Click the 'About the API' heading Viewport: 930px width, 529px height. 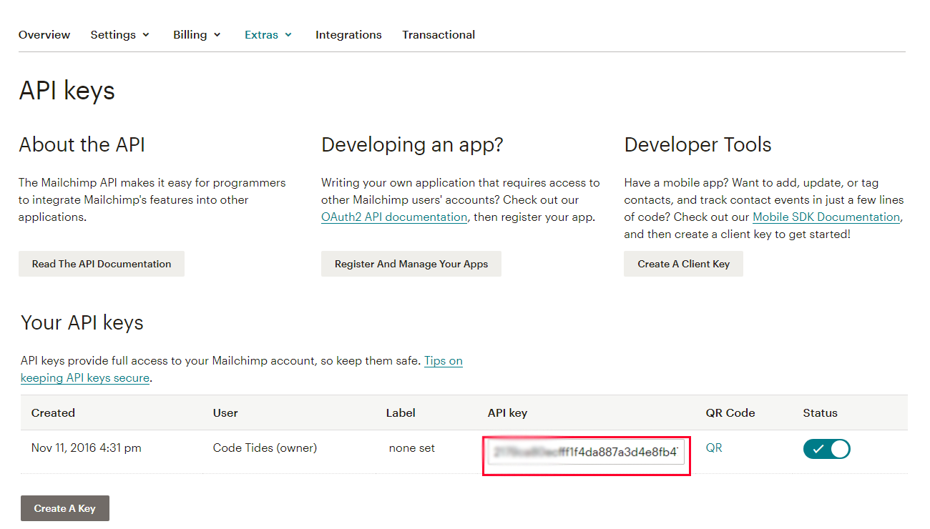point(82,144)
